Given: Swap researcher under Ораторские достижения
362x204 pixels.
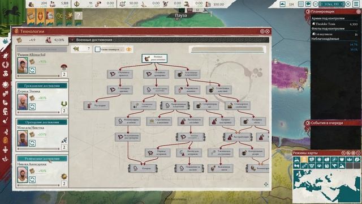Looking at the screenshot, I should (32, 143).
